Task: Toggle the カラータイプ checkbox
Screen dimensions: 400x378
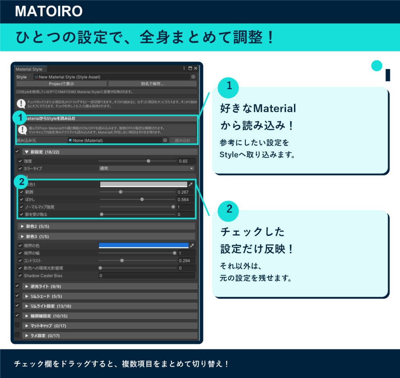Action: click(x=20, y=168)
